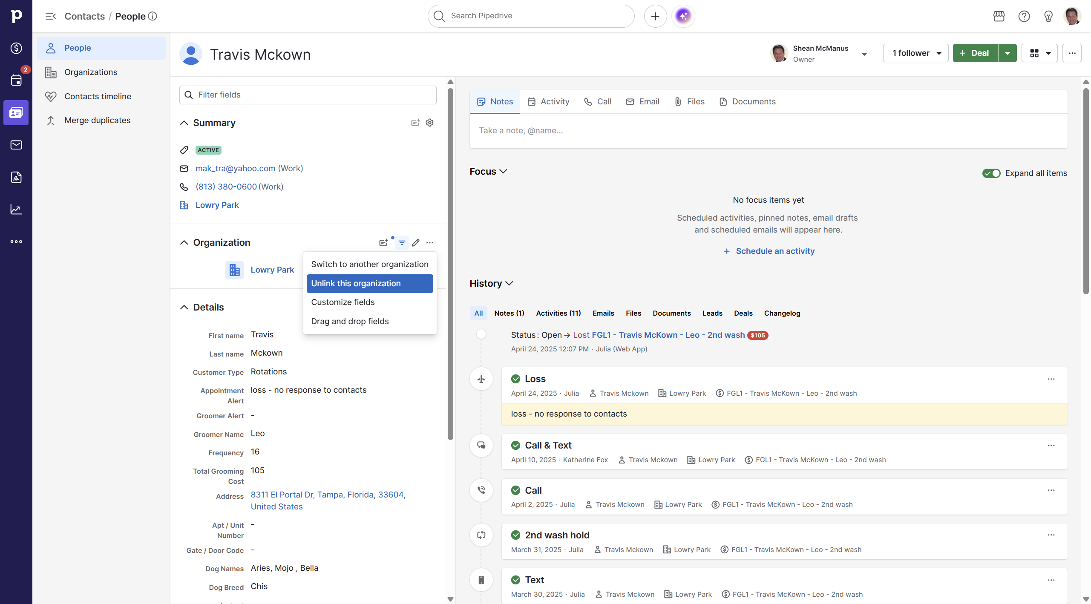The width and height of the screenshot is (1091, 604).
Task: Select Unlink this organization menu item
Action: tap(369, 284)
